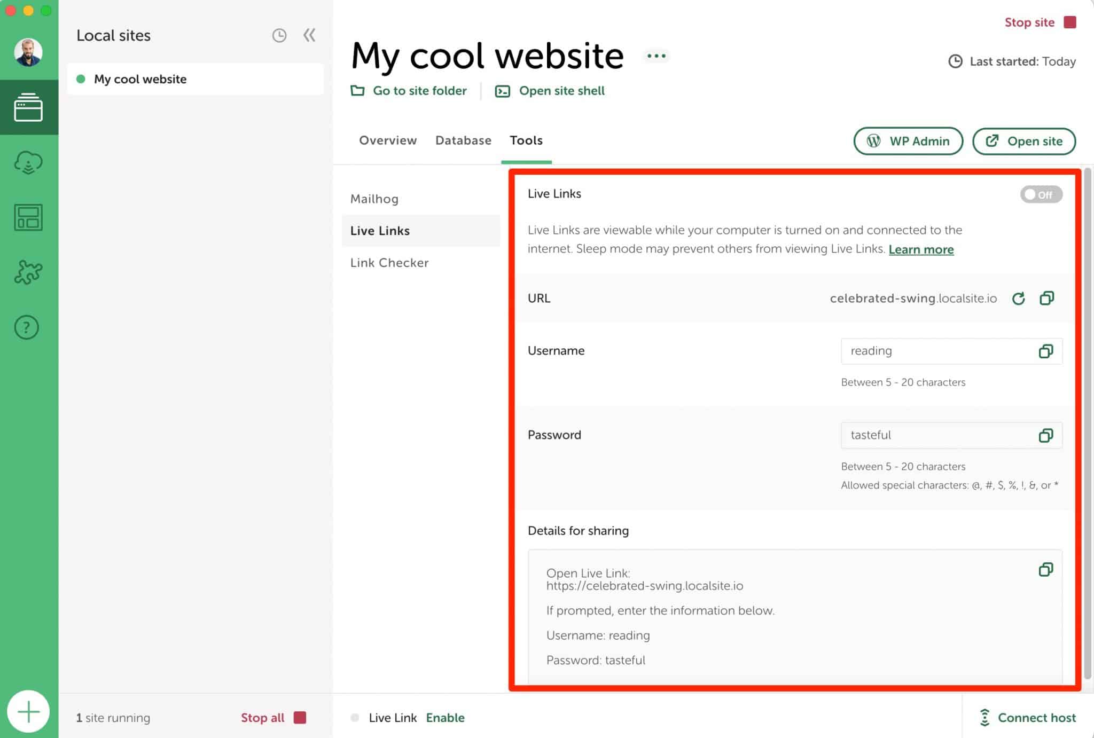Copy the celebrated-swing.localsite.io URL
Viewport: 1094px width, 738px height.
pyautogui.click(x=1046, y=298)
